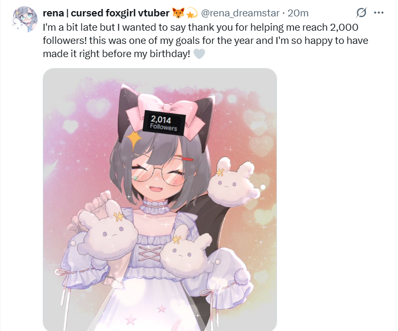This screenshot has height=331, width=398.
Task: Visit the @rena_dreamstar handle link
Action: (x=240, y=13)
